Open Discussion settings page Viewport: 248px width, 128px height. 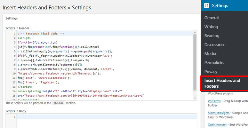pyautogui.click(x=214, y=44)
